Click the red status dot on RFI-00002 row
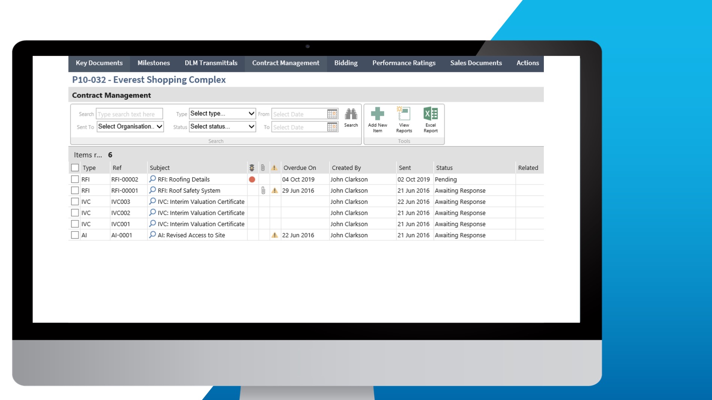This screenshot has height=400, width=712. point(252,179)
